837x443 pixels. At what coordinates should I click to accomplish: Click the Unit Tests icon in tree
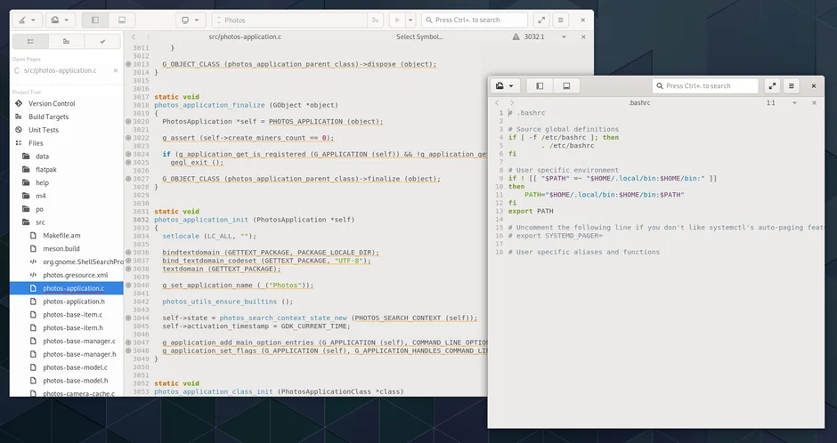pos(19,130)
